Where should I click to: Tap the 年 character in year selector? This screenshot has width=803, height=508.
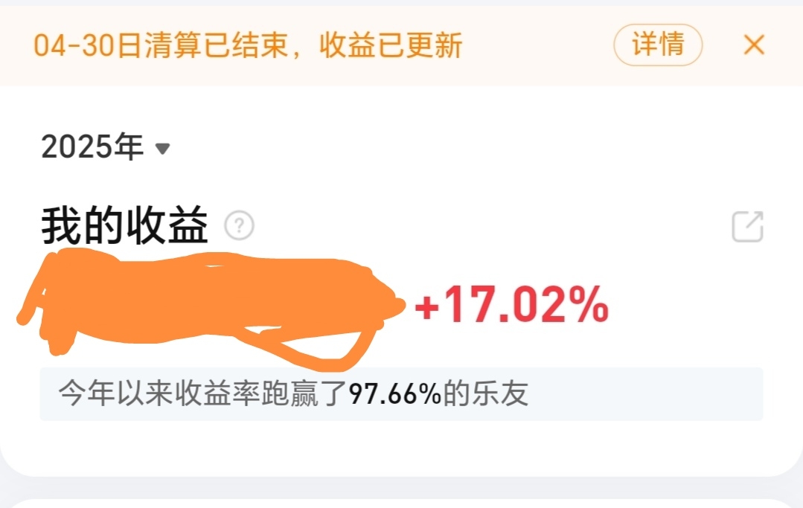click(129, 147)
